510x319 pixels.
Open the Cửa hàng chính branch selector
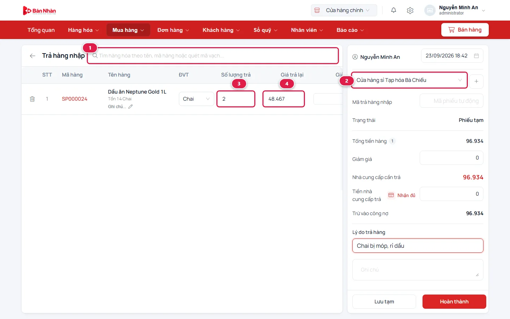344,10
